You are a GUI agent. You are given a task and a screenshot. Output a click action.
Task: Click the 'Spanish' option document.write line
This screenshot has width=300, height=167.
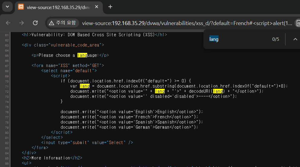click(x=132, y=122)
